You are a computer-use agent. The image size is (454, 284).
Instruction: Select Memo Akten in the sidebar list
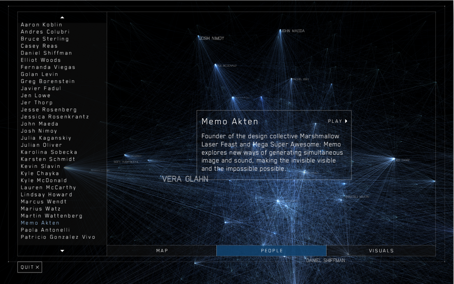pyautogui.click(x=40, y=223)
